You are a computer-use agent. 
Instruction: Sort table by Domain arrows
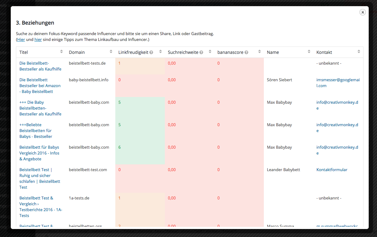point(111,52)
